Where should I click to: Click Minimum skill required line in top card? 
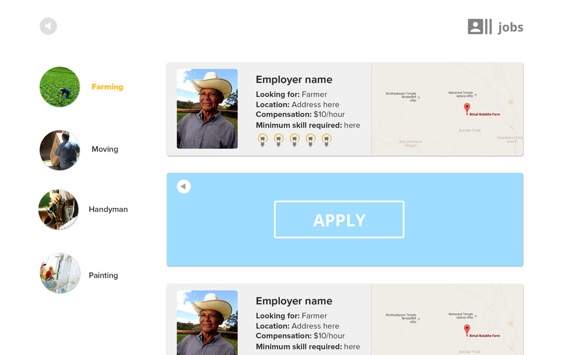[308, 125]
